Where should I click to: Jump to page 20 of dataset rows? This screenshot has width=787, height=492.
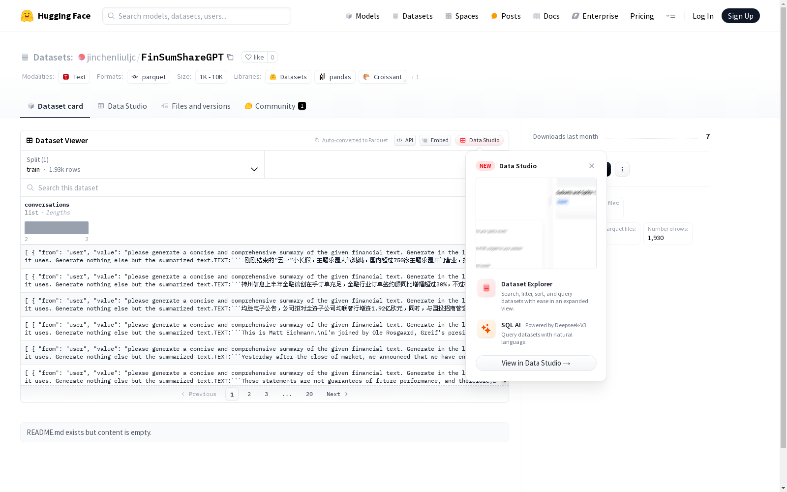(x=309, y=394)
